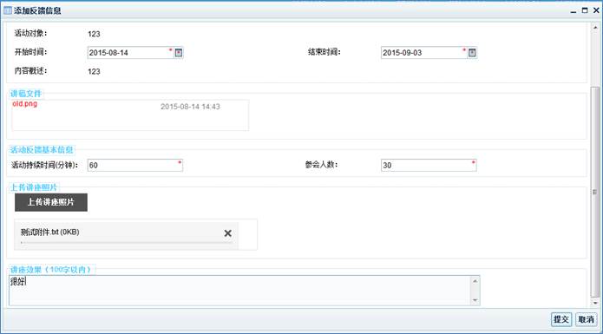
Task: Open the old.png lecture file link
Action: [x=24, y=104]
